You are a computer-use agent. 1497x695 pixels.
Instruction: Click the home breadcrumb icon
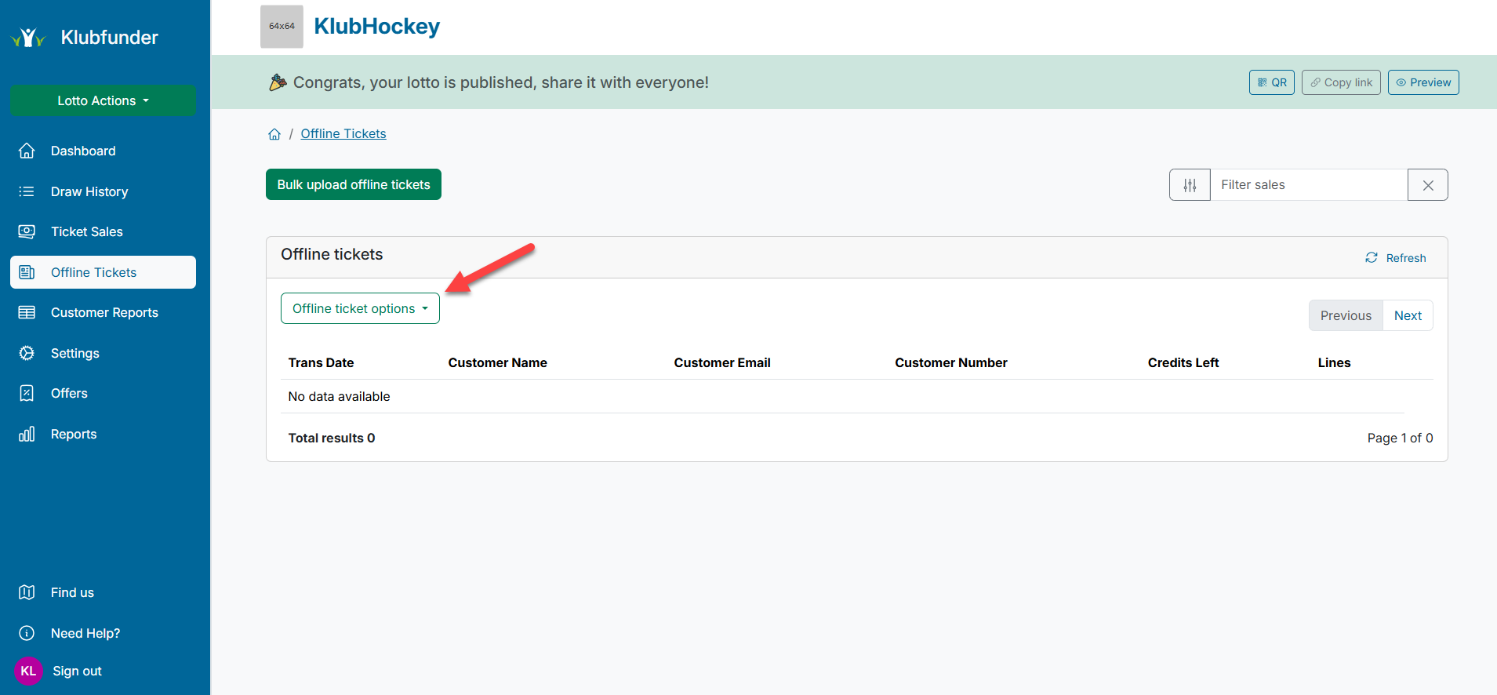274,134
